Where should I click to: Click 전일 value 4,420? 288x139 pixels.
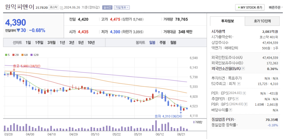83,19
